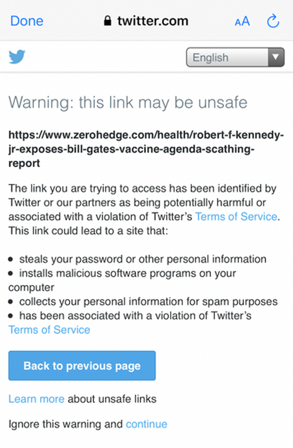Open the AA text size options

[x=242, y=21]
